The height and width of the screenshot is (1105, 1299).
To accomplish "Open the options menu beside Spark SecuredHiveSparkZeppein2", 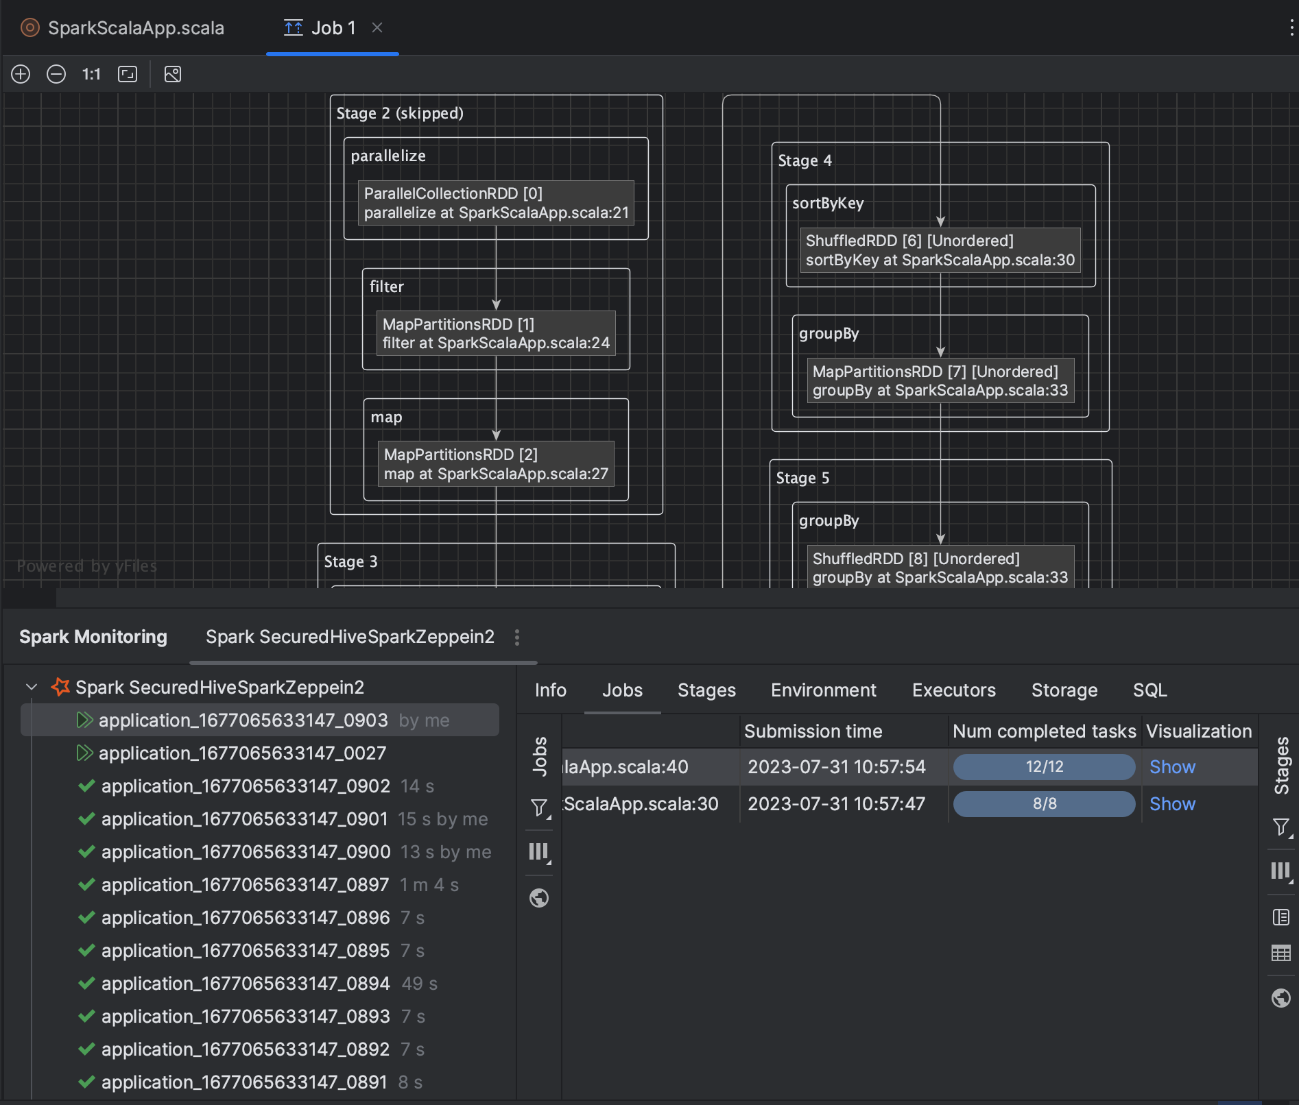I will pyautogui.click(x=516, y=637).
